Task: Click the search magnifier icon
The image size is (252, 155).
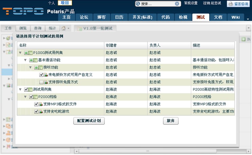Action: tap(138, 4)
